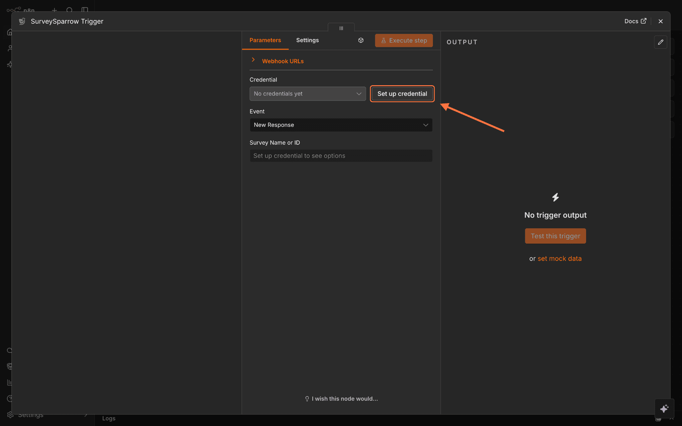The image size is (682, 426).
Task: Click the SurveySparrow logo icon in header
Action: (x=22, y=21)
